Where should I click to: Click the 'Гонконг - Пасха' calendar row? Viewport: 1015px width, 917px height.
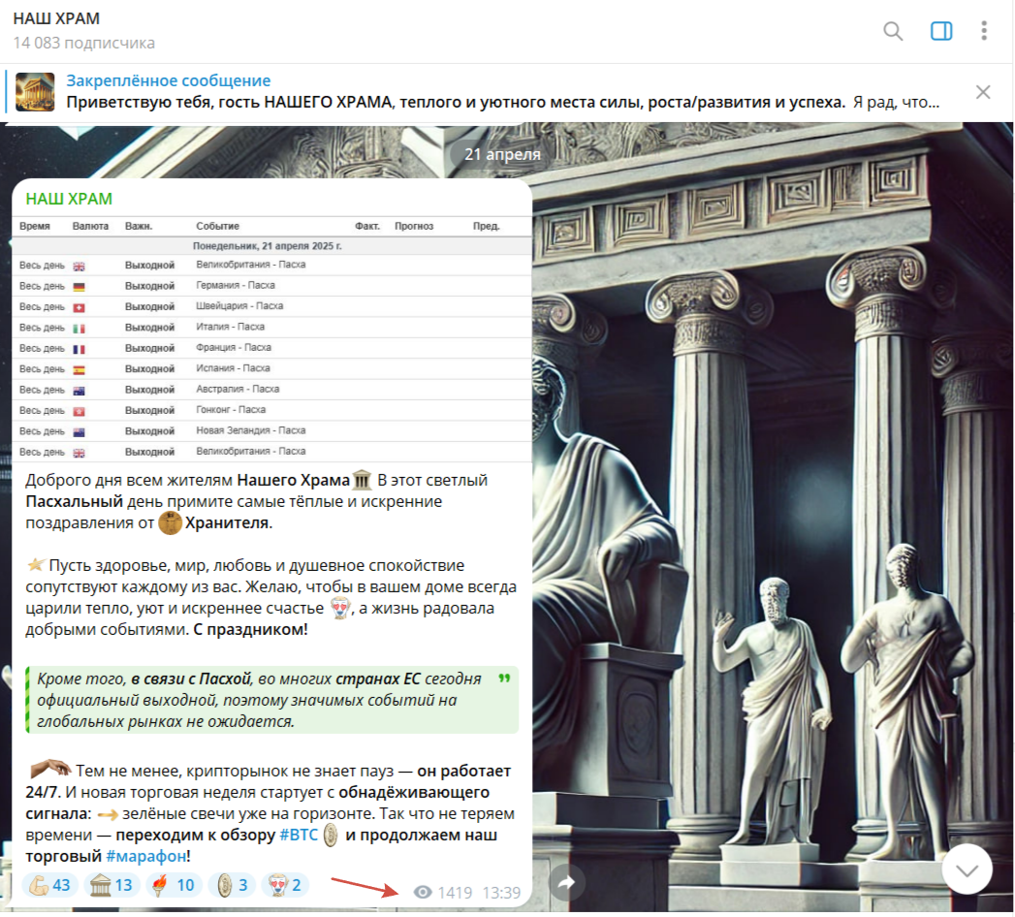[271, 410]
